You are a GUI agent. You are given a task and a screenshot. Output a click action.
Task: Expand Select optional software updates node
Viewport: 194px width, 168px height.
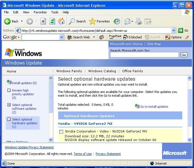[x=9, y=105]
